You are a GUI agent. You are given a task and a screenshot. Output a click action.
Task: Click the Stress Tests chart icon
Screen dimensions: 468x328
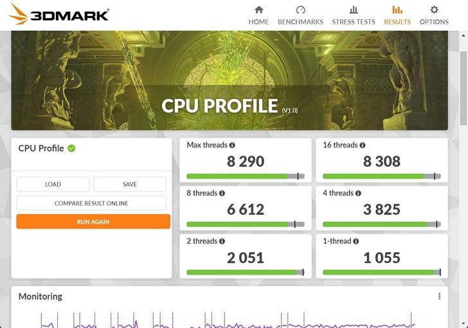(354, 10)
